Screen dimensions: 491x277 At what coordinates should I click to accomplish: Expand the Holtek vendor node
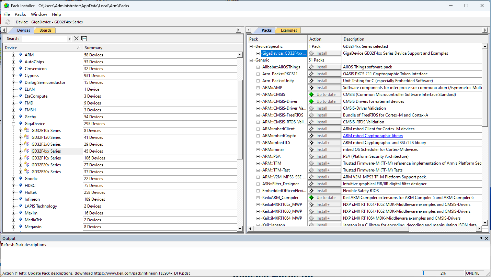click(13, 192)
